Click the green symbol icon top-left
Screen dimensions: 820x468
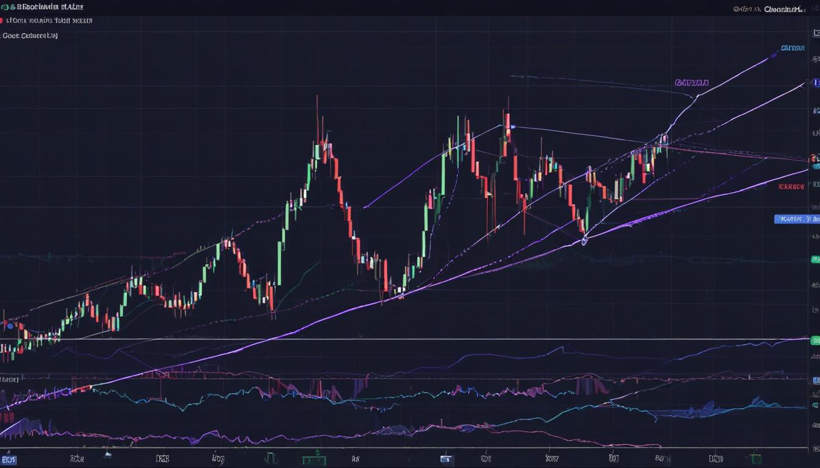[6, 7]
